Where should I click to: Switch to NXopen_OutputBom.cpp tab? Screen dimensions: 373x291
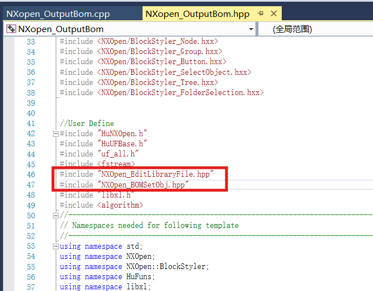point(58,14)
